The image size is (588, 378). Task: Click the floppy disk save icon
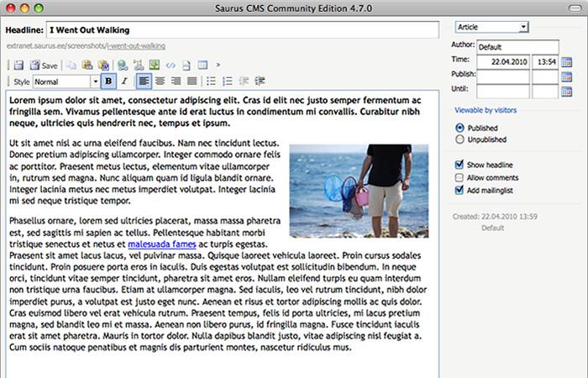coord(18,66)
